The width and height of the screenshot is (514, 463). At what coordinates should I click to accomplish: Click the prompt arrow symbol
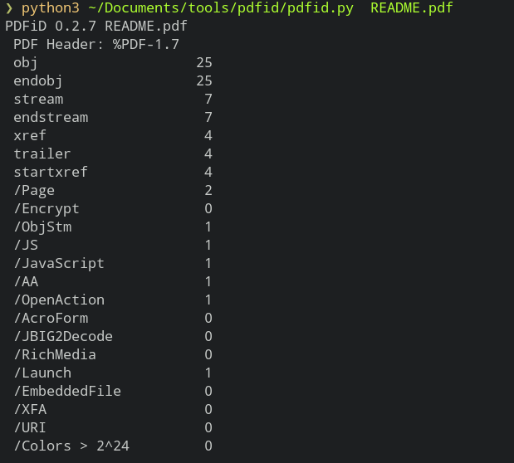(9, 8)
